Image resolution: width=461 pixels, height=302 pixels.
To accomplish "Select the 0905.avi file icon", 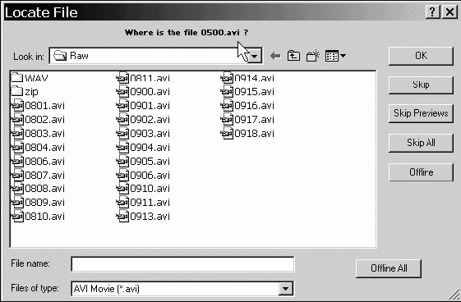I will click(122, 161).
